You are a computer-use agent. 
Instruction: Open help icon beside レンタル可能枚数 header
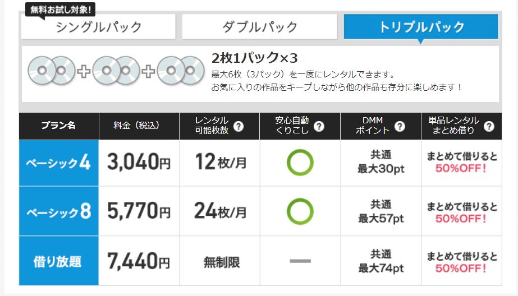click(x=238, y=126)
